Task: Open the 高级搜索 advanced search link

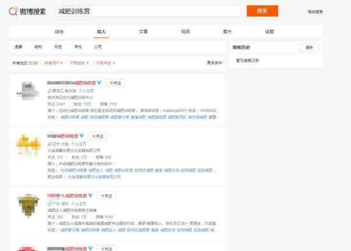Action: 315,12
